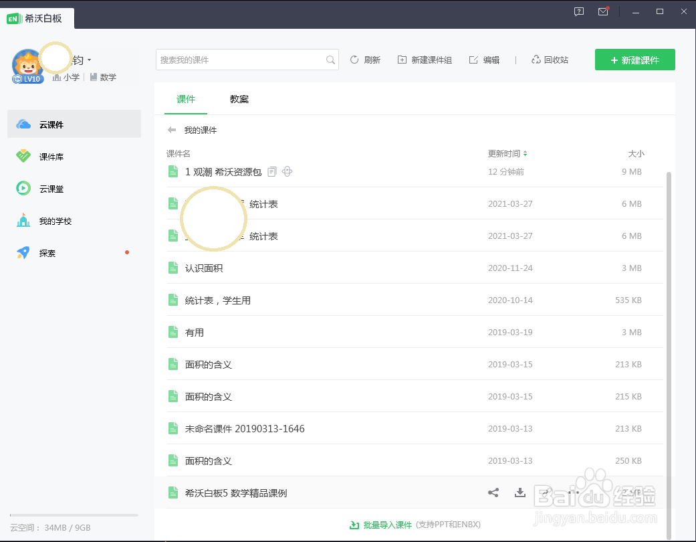Image resolution: width=696 pixels, height=542 pixels.
Task: Share the 希沃白板5 数学精品课例 courseware
Action: (493, 492)
